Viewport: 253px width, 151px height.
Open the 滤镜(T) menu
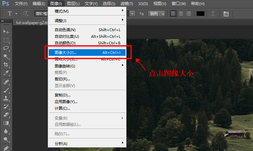(126, 4)
